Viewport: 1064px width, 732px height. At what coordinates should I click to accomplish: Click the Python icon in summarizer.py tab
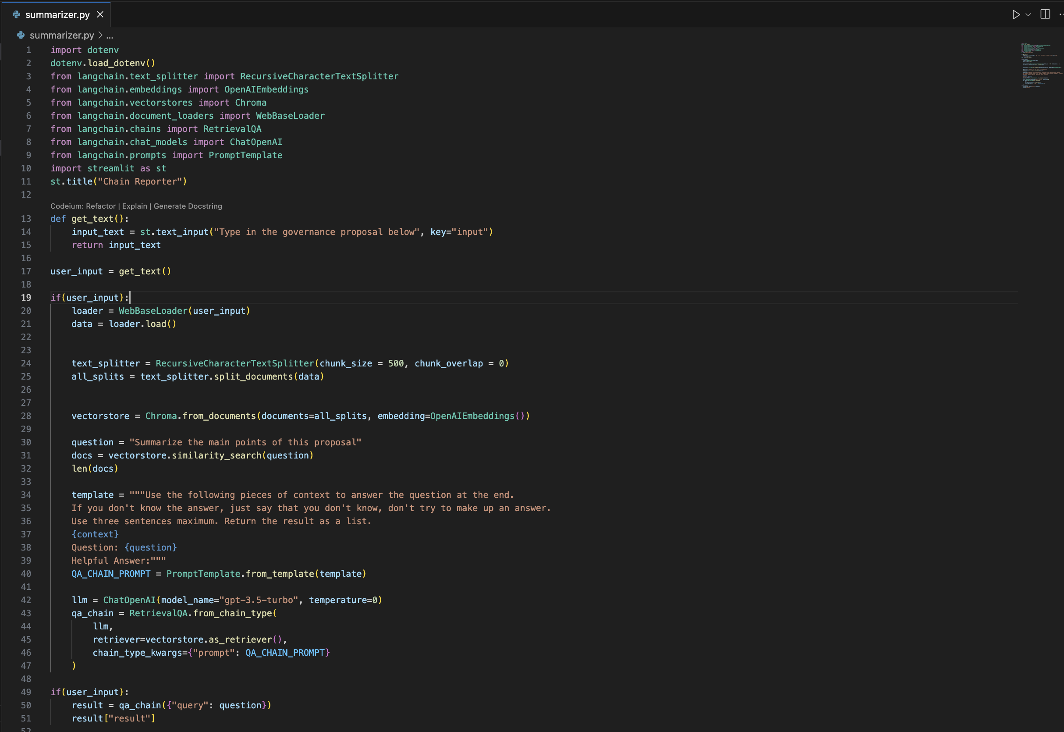[x=17, y=14]
